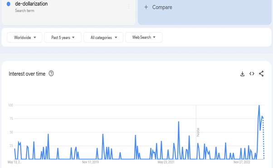Open the All categories dropdown
Viewport: 273px width, 168px height.
103,38
